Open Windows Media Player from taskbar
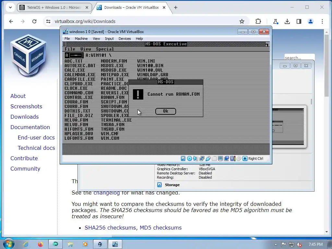The height and width of the screenshot is (249, 332). click(85, 244)
